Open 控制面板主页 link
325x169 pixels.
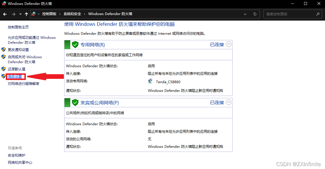click(x=18, y=27)
